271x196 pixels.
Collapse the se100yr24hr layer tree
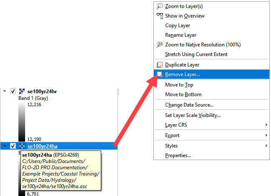pyautogui.click(x=5, y=91)
